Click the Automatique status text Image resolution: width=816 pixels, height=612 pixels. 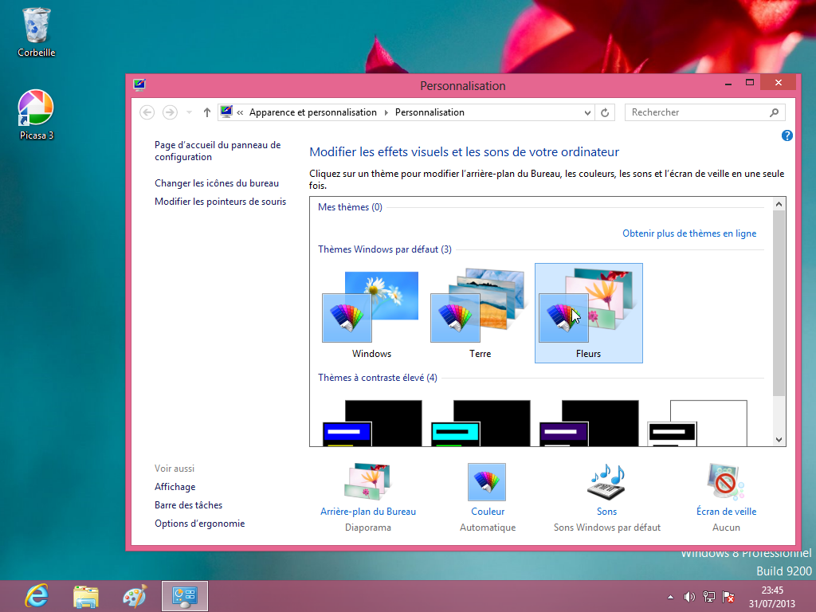(x=488, y=528)
